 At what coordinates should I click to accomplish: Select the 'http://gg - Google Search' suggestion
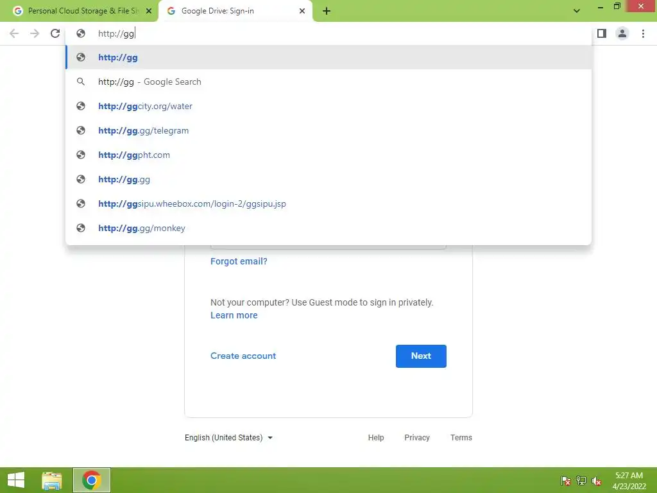point(328,82)
